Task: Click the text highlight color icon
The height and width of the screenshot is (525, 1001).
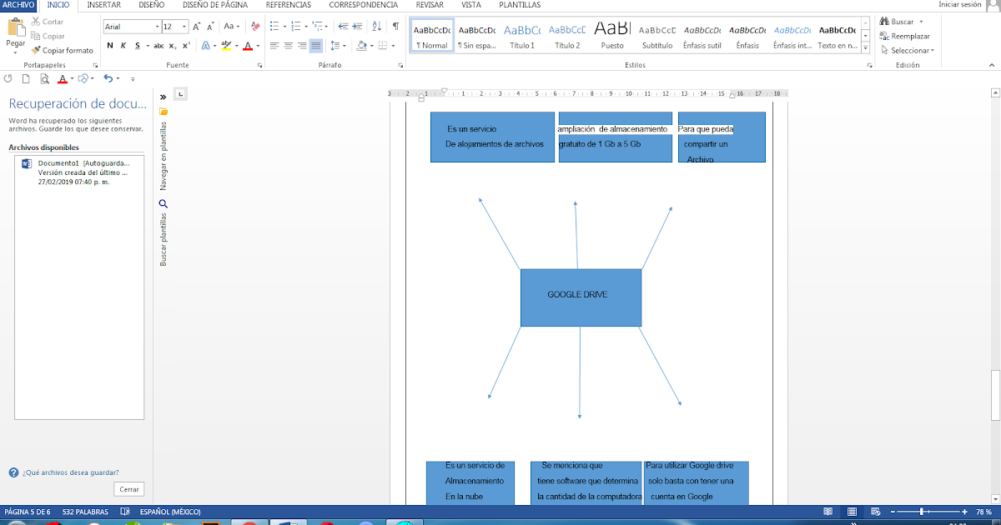Action: pyautogui.click(x=226, y=47)
